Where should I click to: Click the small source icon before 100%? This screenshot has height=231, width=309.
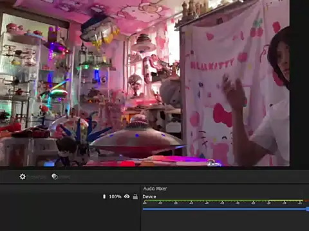(x=104, y=196)
